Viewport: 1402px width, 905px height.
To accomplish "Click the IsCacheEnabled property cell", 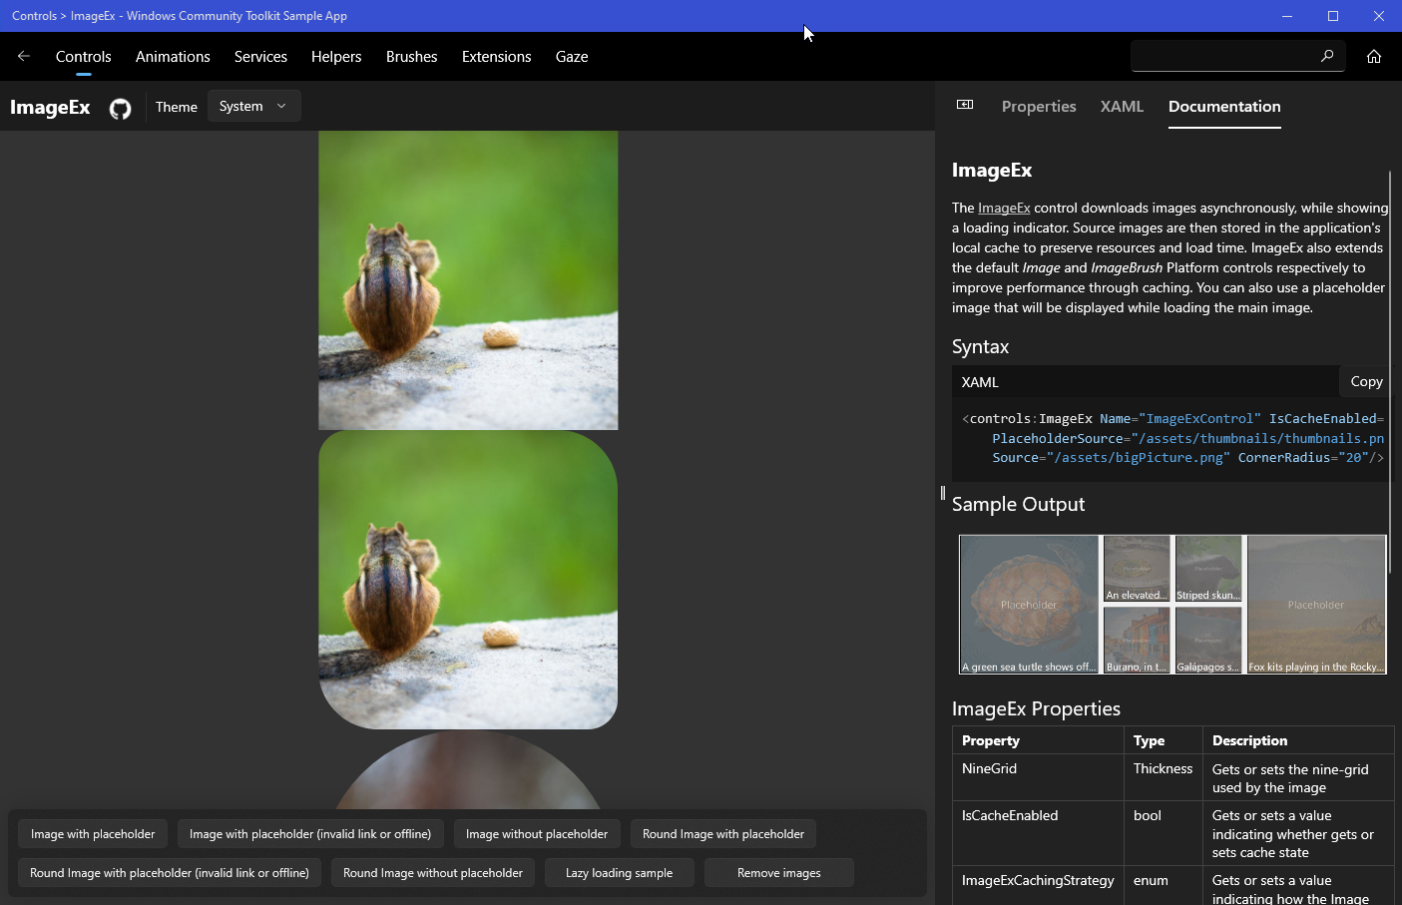I will pos(1038,833).
